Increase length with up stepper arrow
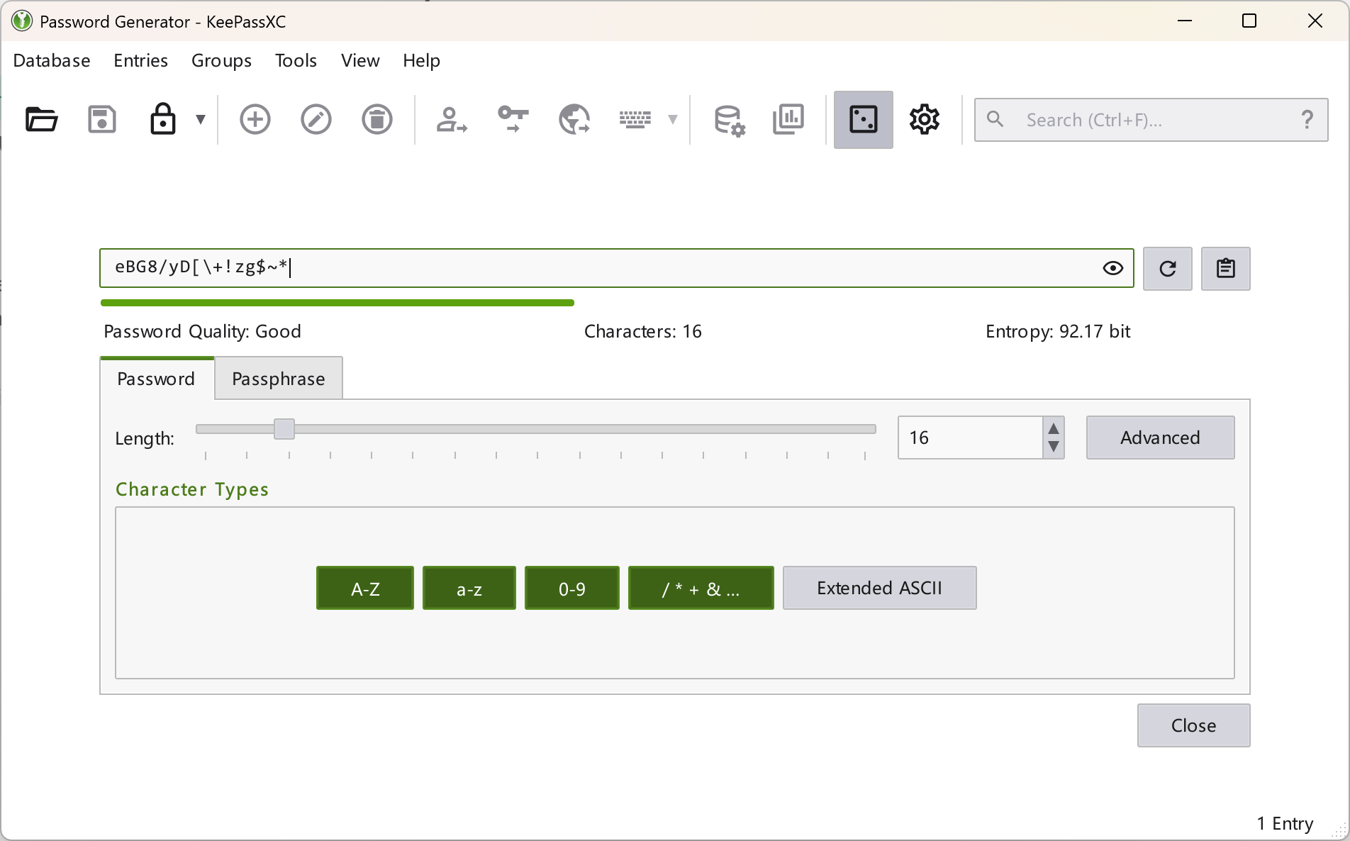Screen dimensions: 1350x841 tap(1054, 428)
